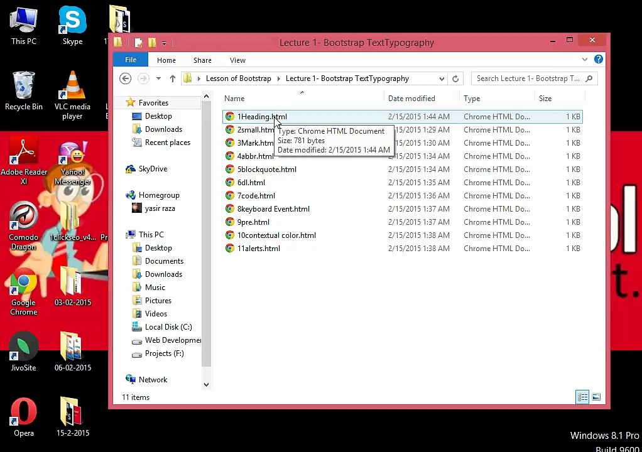Go back with the Back arrow button
Image resolution: width=642 pixels, height=452 pixels.
click(125, 78)
